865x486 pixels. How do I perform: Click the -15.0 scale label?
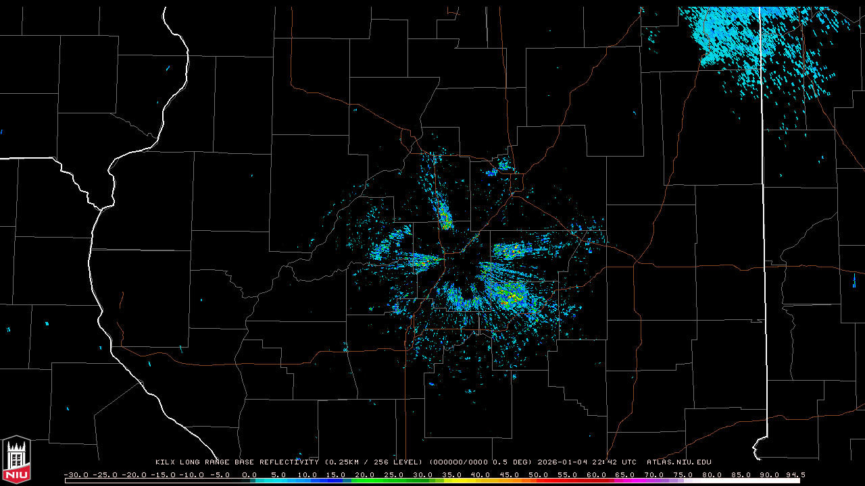click(162, 475)
